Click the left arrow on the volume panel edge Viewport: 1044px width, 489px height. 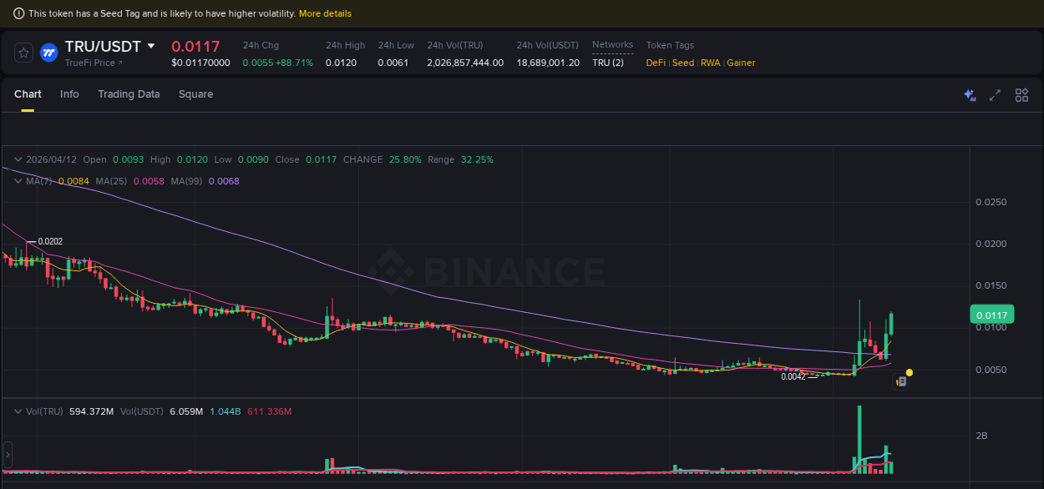pyautogui.click(x=7, y=455)
